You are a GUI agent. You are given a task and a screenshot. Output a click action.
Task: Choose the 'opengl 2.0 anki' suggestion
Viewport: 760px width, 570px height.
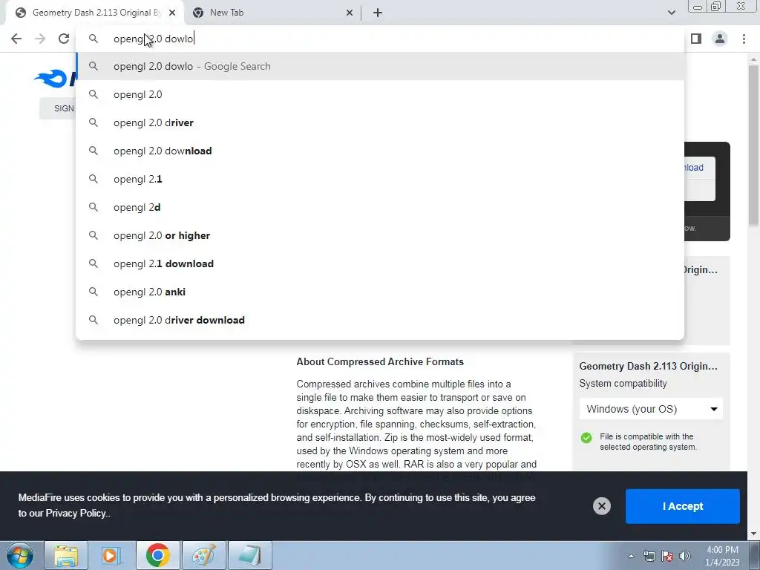(381, 292)
